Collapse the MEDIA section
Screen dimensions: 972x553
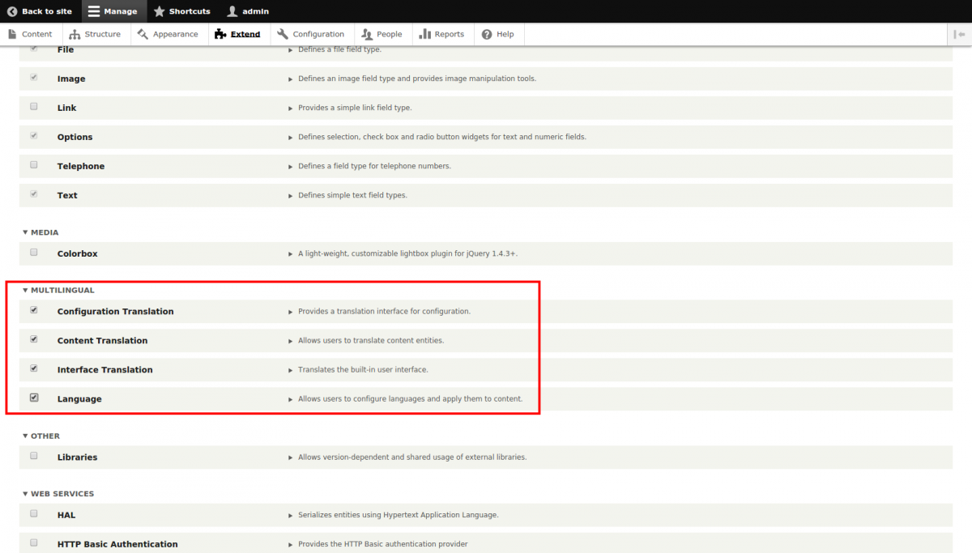click(x=40, y=232)
